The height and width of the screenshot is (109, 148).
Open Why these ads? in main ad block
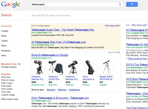coord(112,26)
